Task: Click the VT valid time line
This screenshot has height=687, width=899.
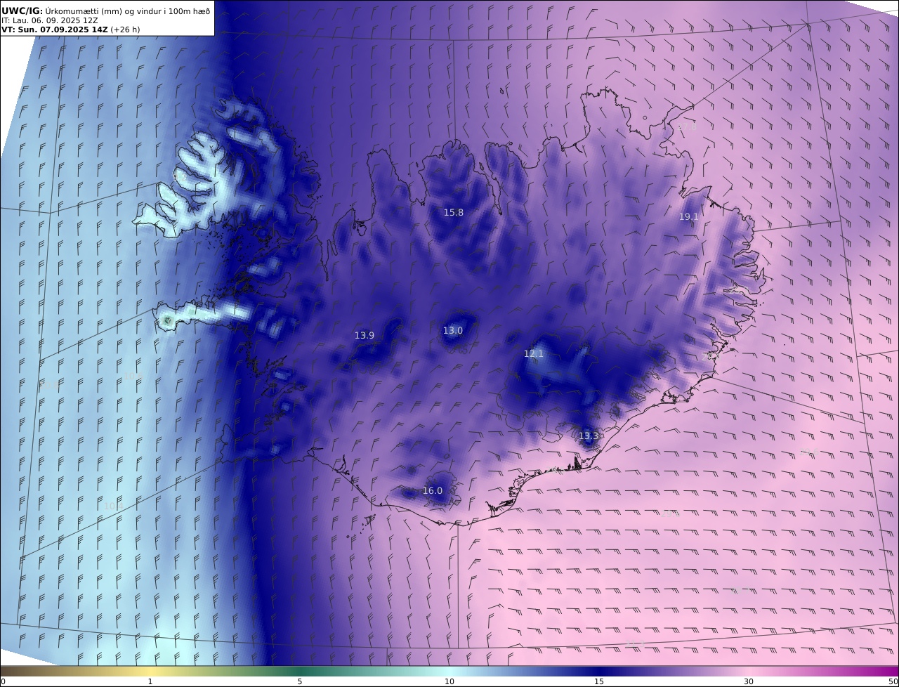Action: pos(70,30)
